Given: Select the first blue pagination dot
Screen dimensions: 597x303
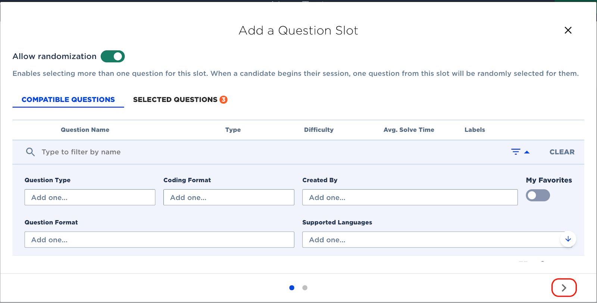Looking at the screenshot, I should point(292,288).
